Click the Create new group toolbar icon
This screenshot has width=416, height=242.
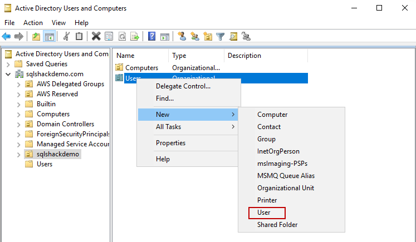(194, 37)
